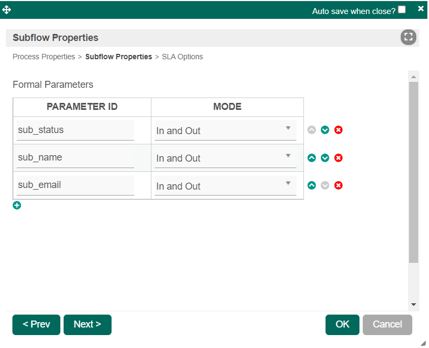
Task: Move sub_name parameter down
Action: point(325,158)
